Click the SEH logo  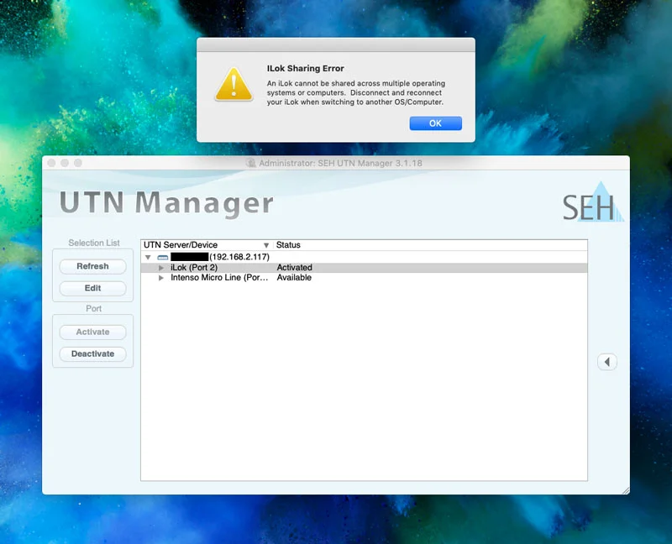[593, 202]
